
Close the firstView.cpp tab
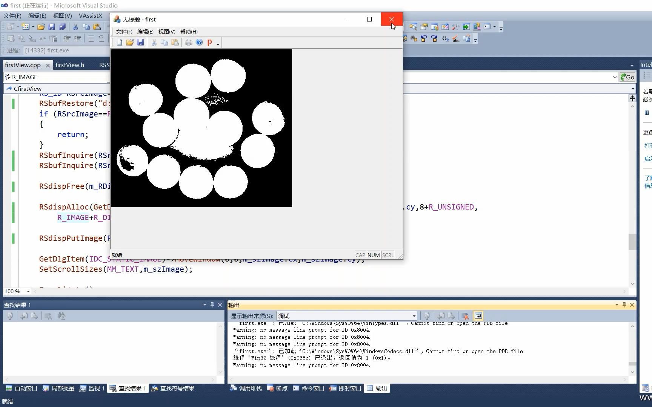click(x=48, y=65)
